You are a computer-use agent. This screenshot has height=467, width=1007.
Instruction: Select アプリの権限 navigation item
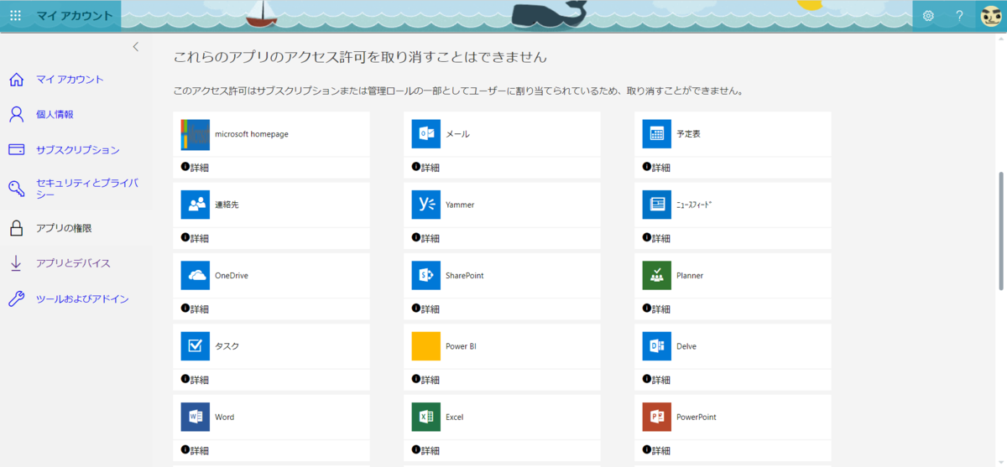tap(64, 228)
